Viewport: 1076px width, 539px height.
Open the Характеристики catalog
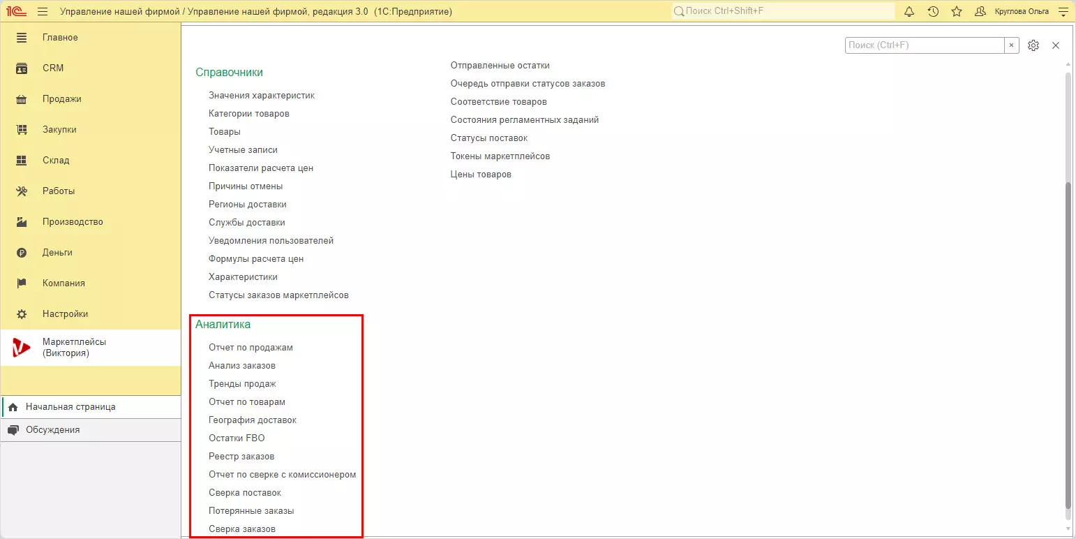(243, 277)
